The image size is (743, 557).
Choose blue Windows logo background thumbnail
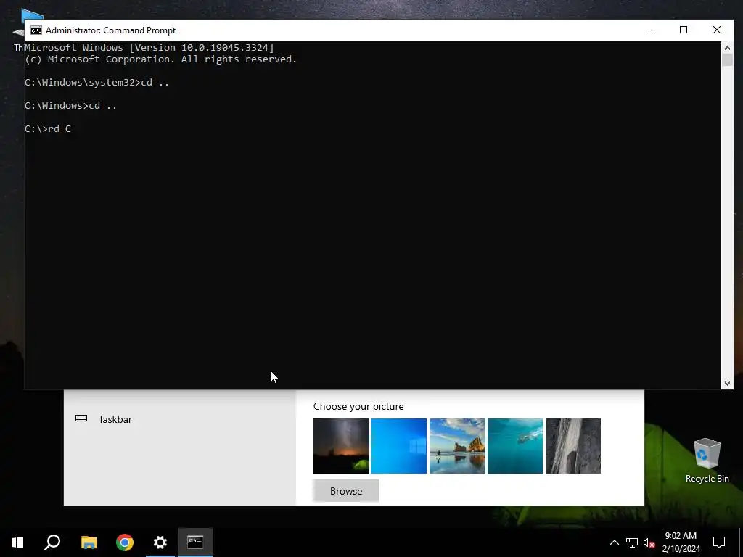click(x=399, y=446)
